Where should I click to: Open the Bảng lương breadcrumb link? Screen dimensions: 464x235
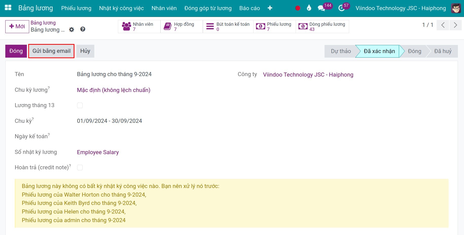click(x=43, y=23)
